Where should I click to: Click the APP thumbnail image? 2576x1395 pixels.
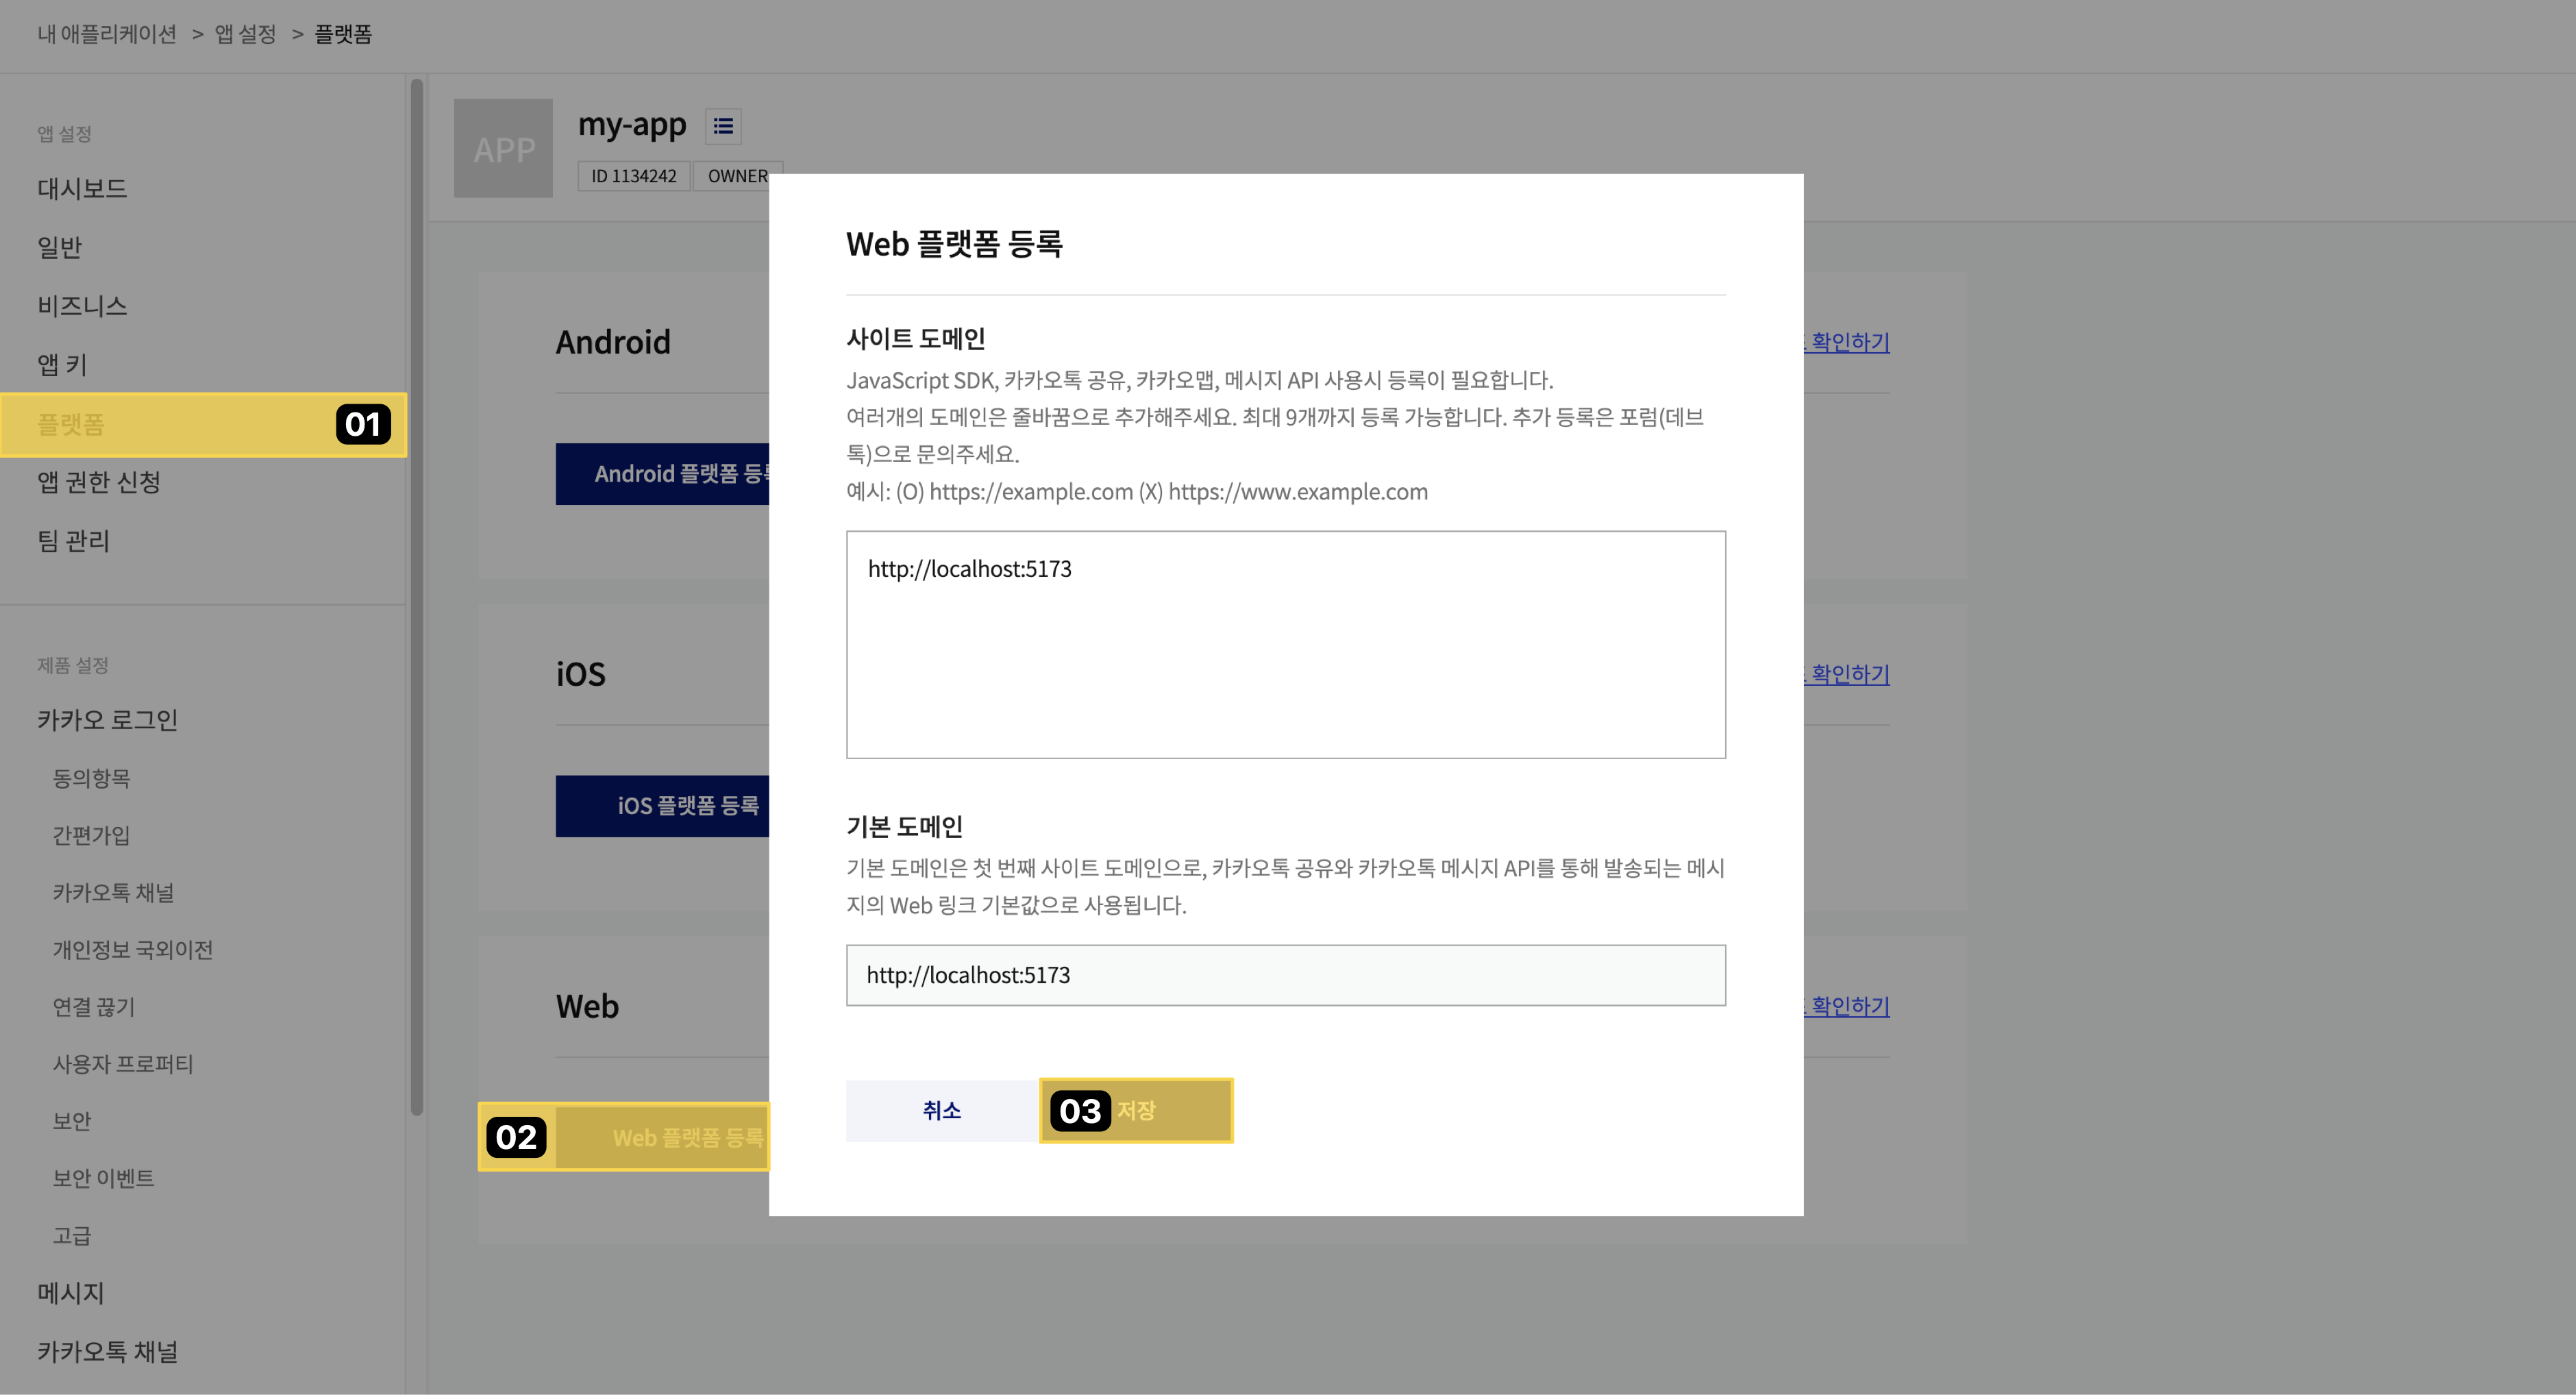(503, 148)
